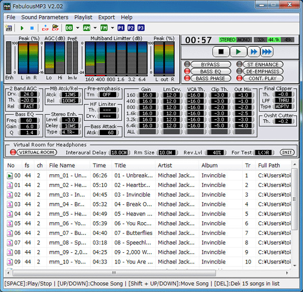This screenshot has height=292, width=303.
Task: Stop playback with the large stop button
Action: click(x=221, y=51)
